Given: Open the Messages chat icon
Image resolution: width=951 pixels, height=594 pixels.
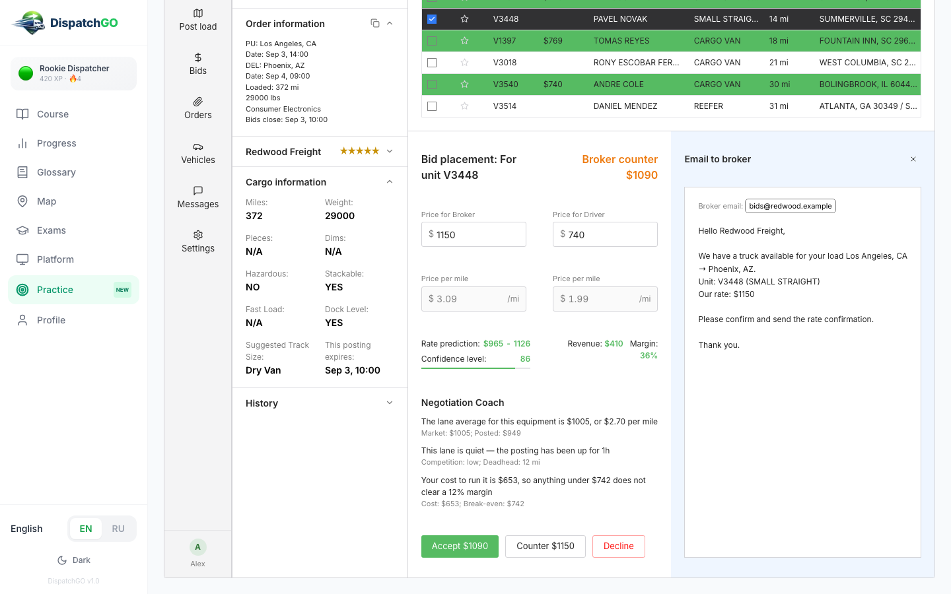Looking at the screenshot, I should 198,191.
